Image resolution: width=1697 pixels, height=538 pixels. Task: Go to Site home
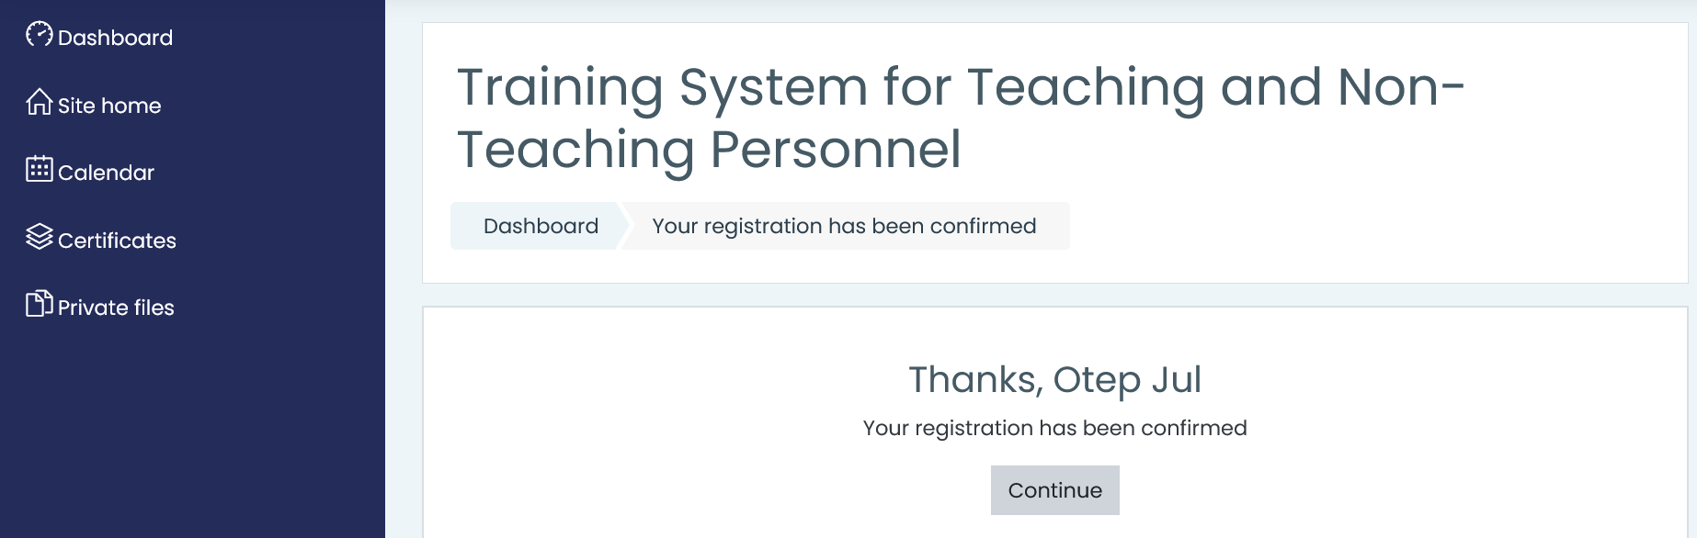click(x=108, y=105)
